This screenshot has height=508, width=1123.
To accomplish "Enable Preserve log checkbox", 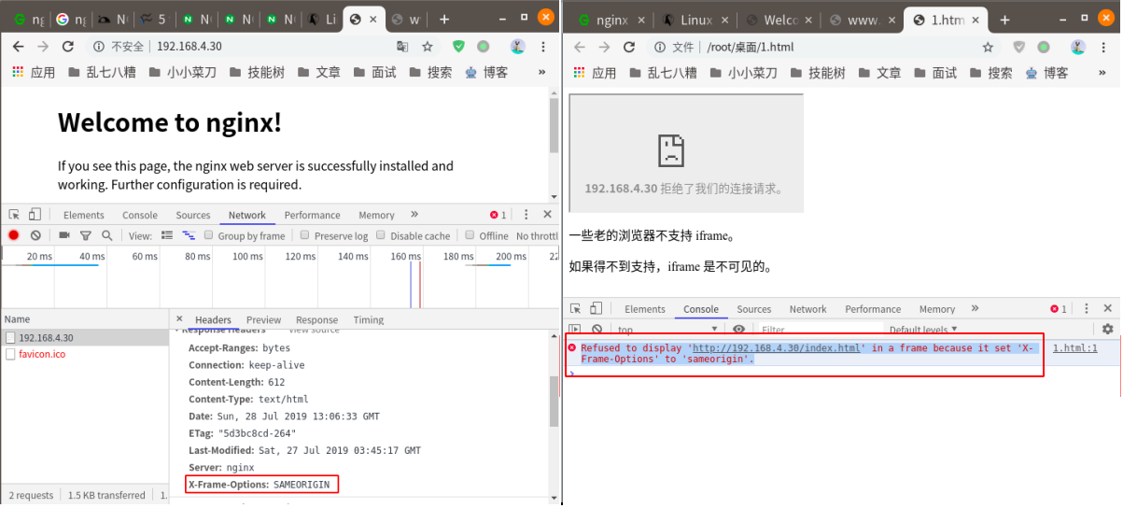I will (305, 236).
